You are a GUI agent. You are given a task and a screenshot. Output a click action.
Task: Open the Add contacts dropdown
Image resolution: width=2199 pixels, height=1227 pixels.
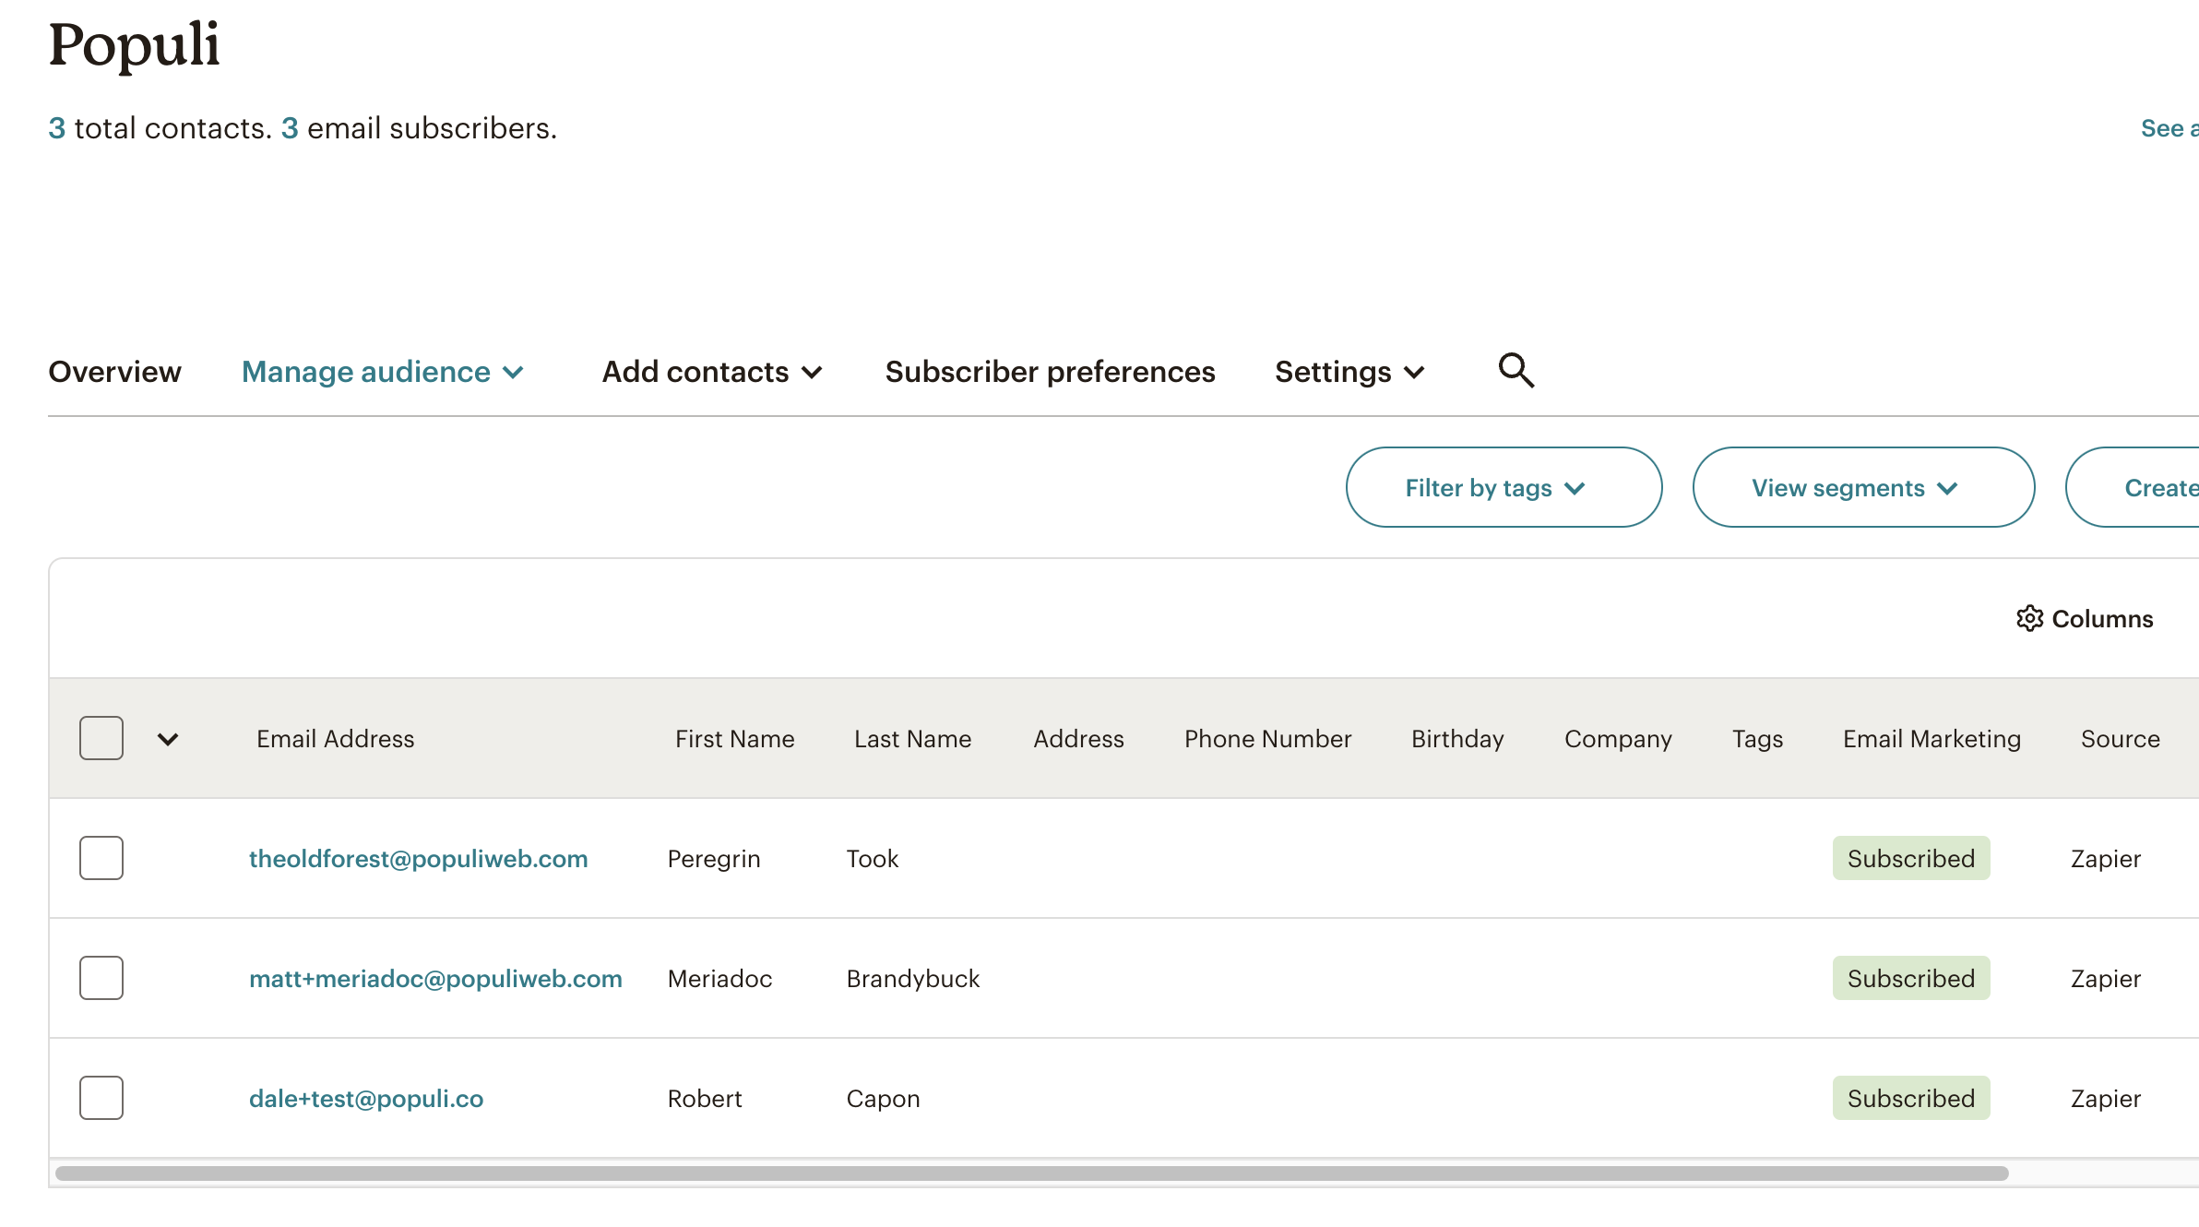tap(712, 372)
